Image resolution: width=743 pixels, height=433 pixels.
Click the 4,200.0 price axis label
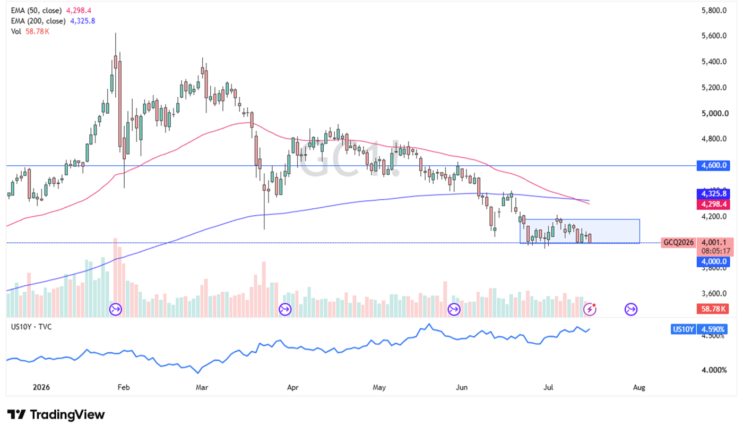coord(714,217)
